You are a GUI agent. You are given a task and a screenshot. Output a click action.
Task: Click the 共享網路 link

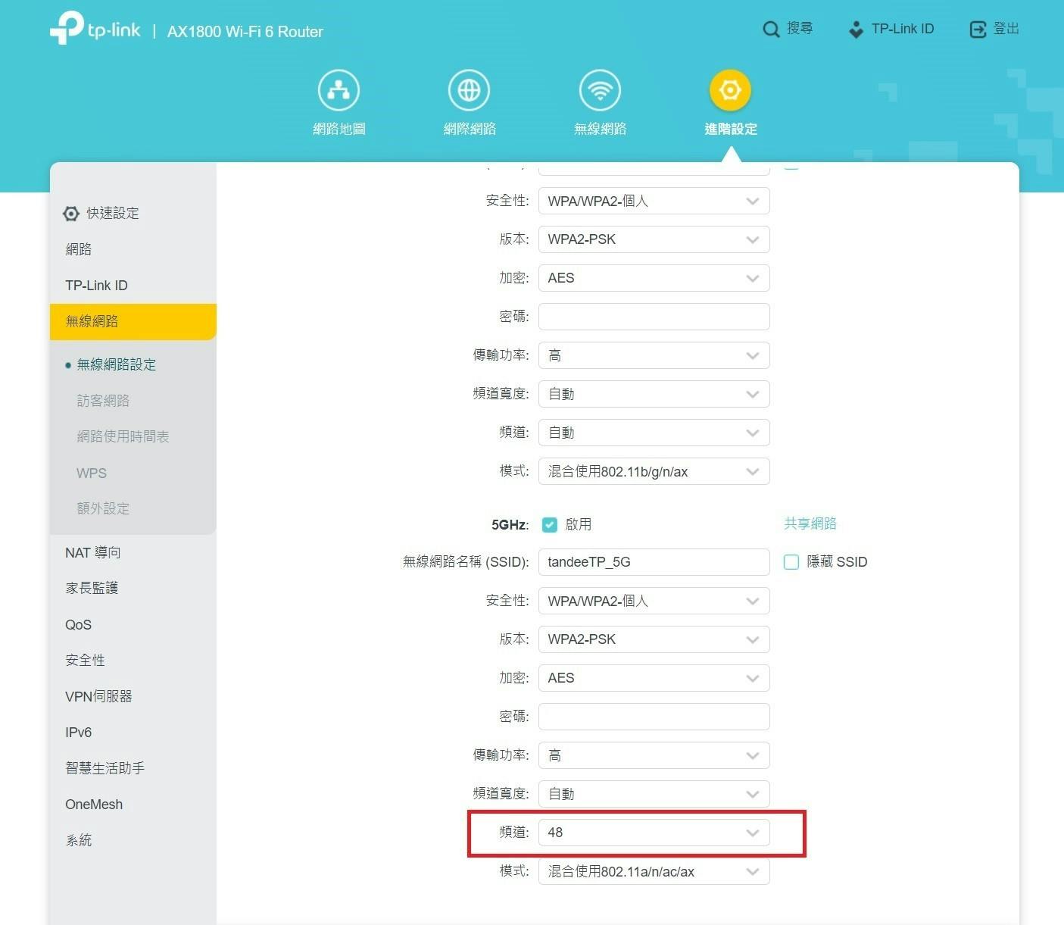click(810, 523)
